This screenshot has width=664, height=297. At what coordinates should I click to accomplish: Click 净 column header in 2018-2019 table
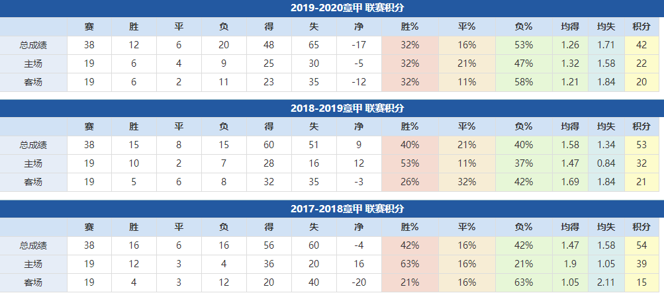359,127
